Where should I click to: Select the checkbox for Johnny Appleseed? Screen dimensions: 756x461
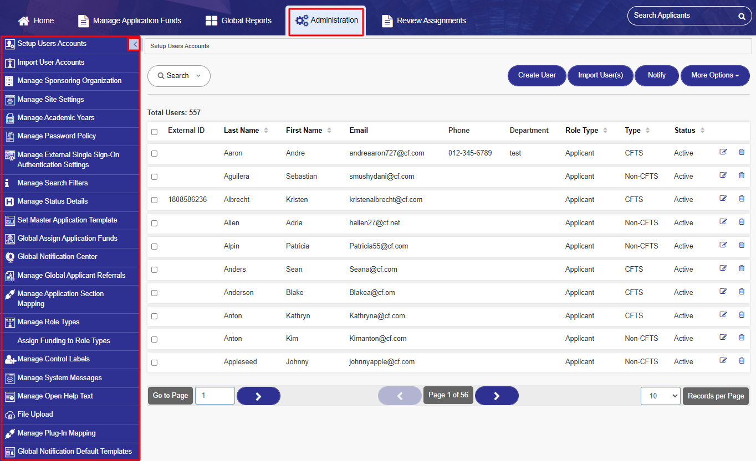154,362
